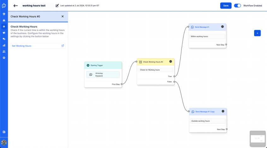The image size is (267, 148).
Task: Select the 'Outside working hours' message box
Action: (x=208, y=121)
